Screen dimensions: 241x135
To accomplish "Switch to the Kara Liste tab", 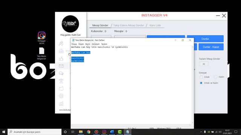I will pos(155,25).
